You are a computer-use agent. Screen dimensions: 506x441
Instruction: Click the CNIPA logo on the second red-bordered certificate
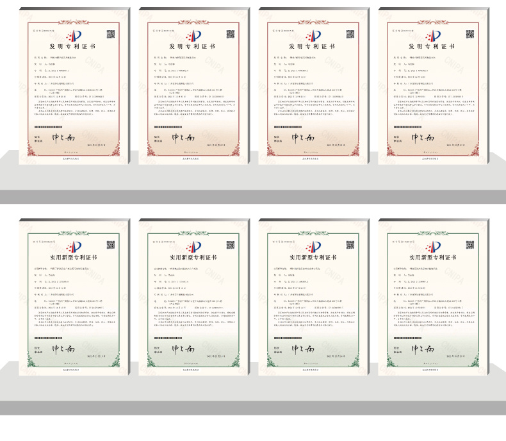[x=193, y=36]
